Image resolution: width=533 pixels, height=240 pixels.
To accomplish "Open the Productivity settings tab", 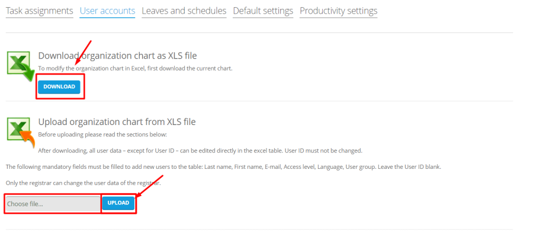I will 338,11.
